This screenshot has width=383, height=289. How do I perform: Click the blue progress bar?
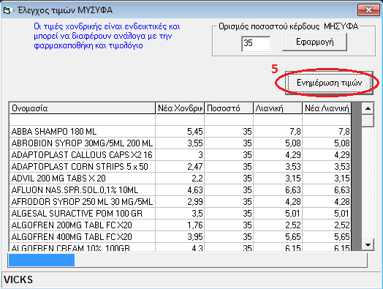42,260
